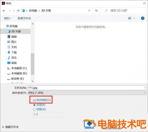Collapse folders with 隐藏文件夹

coord(10,127)
